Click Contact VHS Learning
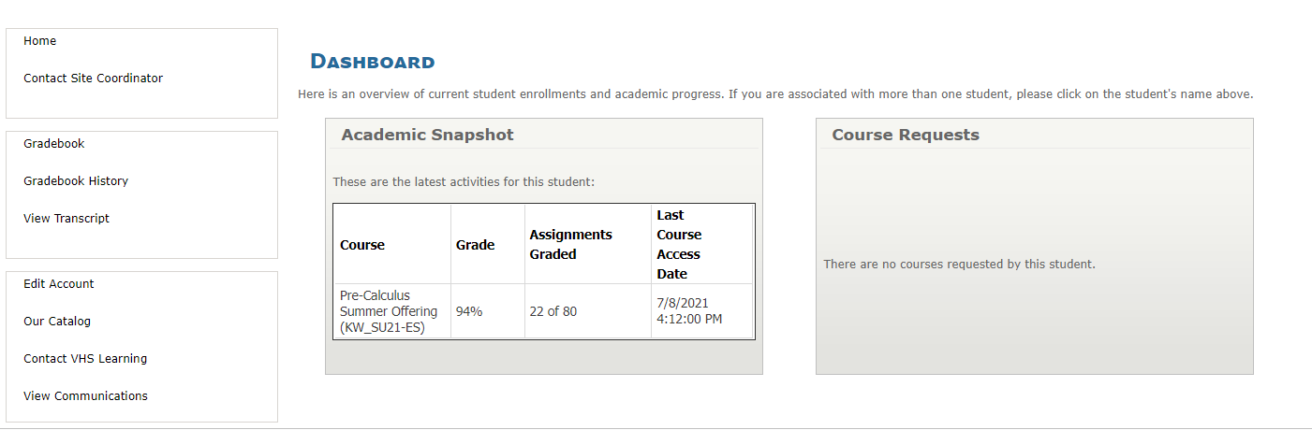This screenshot has height=430, width=1312. click(85, 359)
